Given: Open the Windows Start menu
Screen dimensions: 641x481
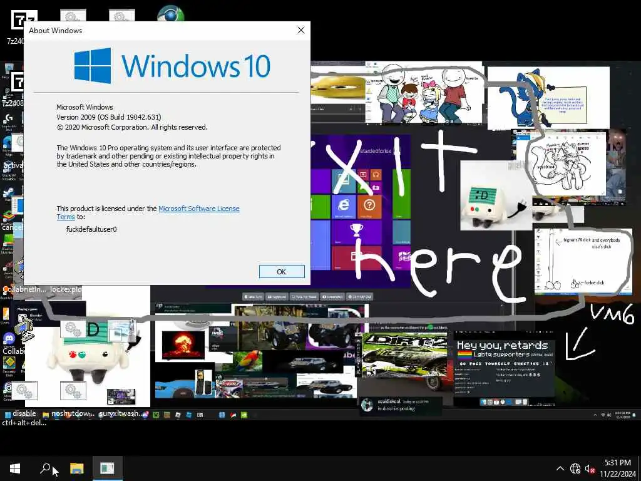Looking at the screenshot, I should [15, 468].
